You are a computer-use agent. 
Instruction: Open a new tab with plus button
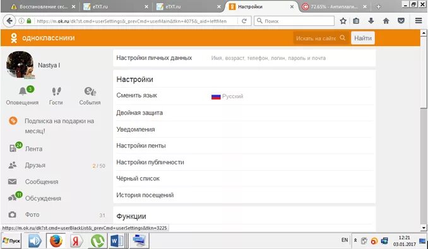coord(378,7)
